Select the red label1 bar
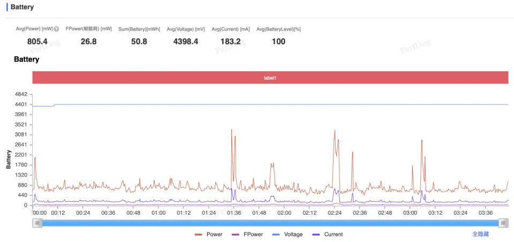Image resolution: width=514 pixels, height=242 pixels. (x=270, y=78)
